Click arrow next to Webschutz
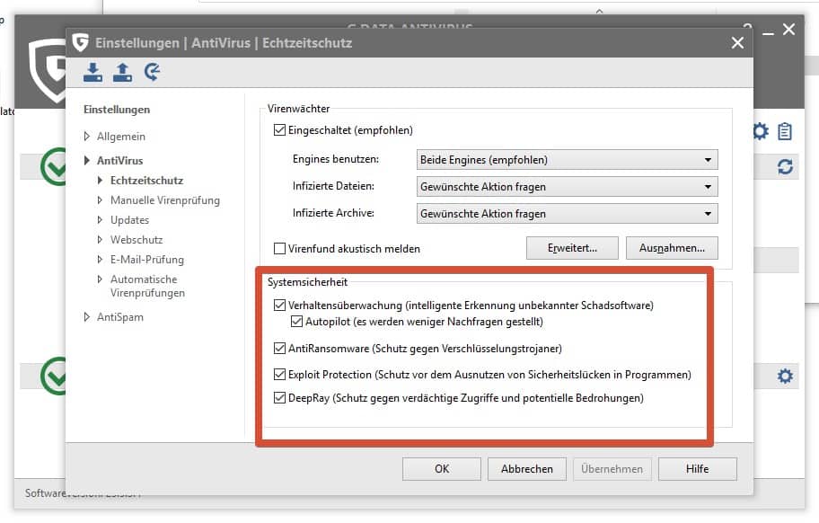The image size is (819, 523). [x=100, y=240]
